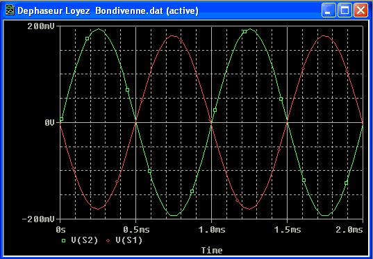Viewport: 373px width, 259px height.
Task: Click the green V(S2) legend square marker
Action: [x=63, y=241]
